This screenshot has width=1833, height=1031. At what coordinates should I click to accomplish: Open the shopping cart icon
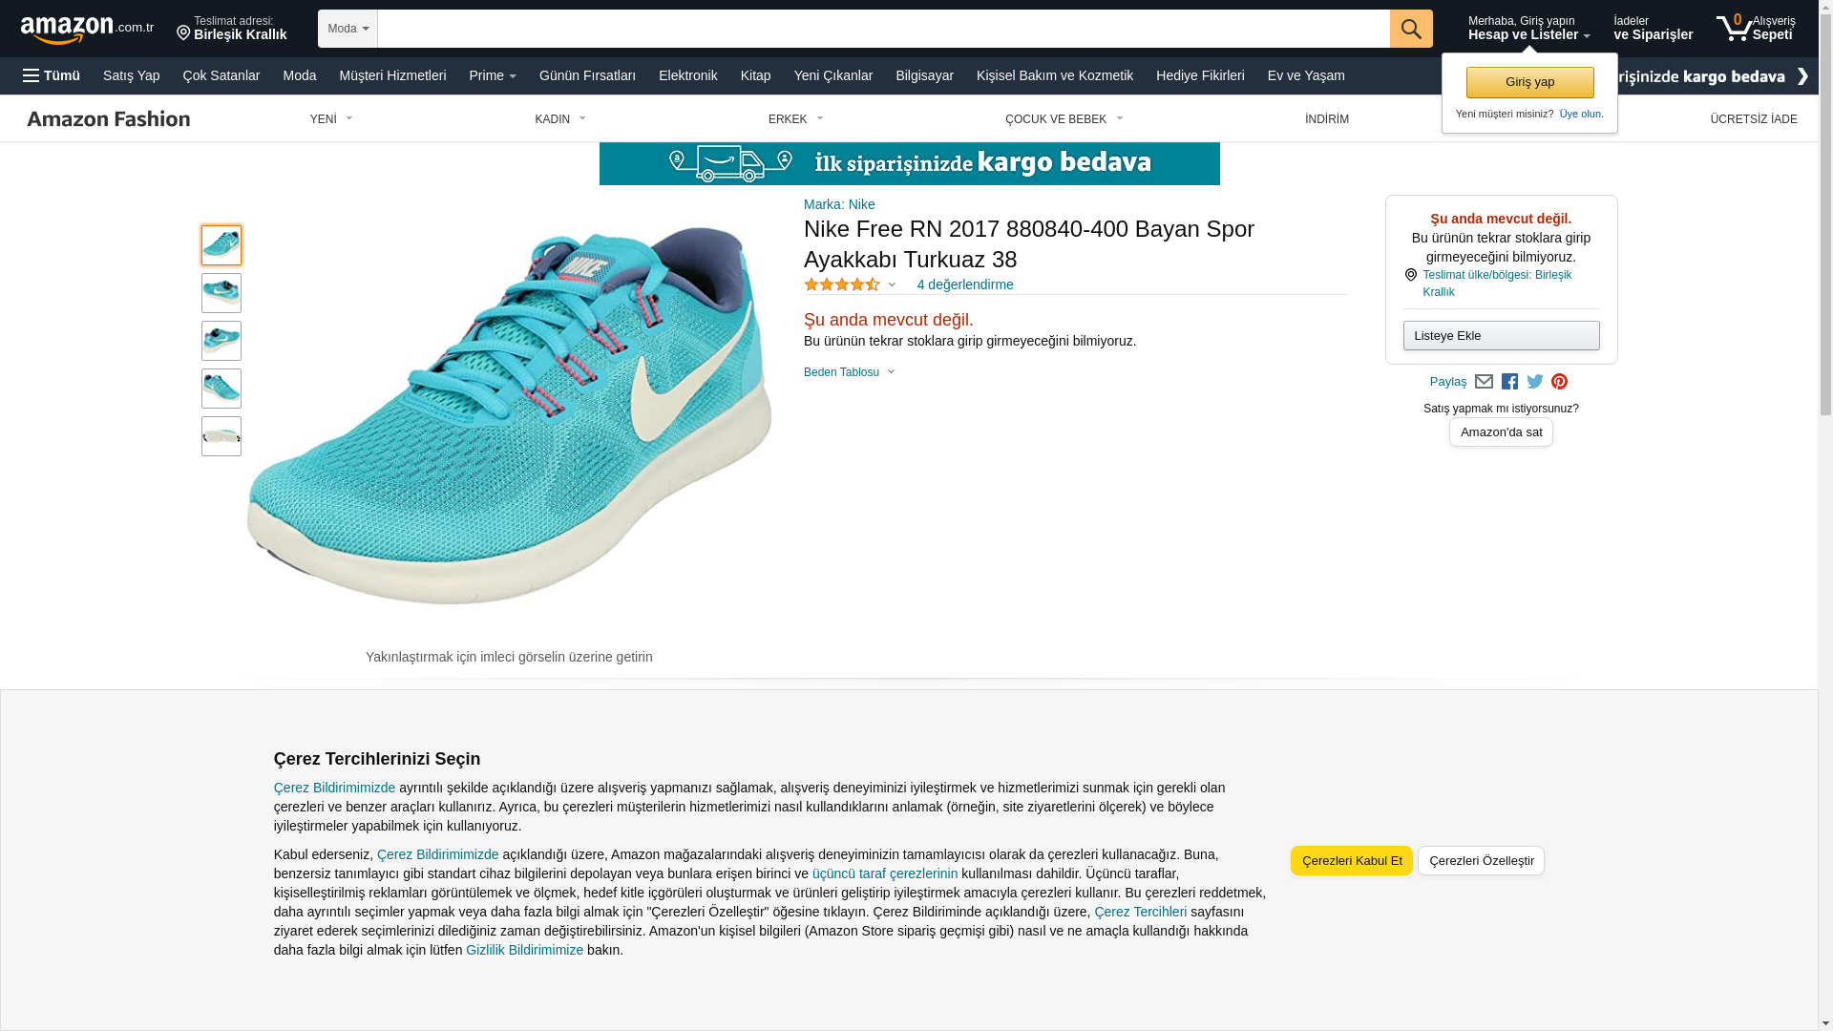(x=1734, y=29)
